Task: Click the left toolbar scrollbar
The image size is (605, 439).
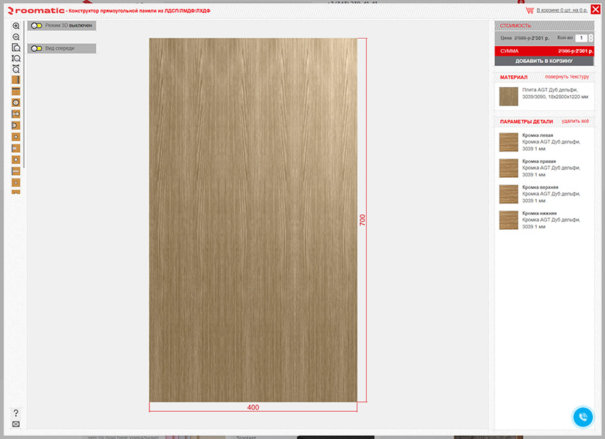Action: click(24, 94)
